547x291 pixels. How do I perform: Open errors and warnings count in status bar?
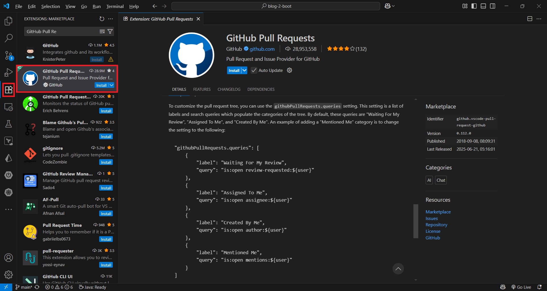[59, 287]
